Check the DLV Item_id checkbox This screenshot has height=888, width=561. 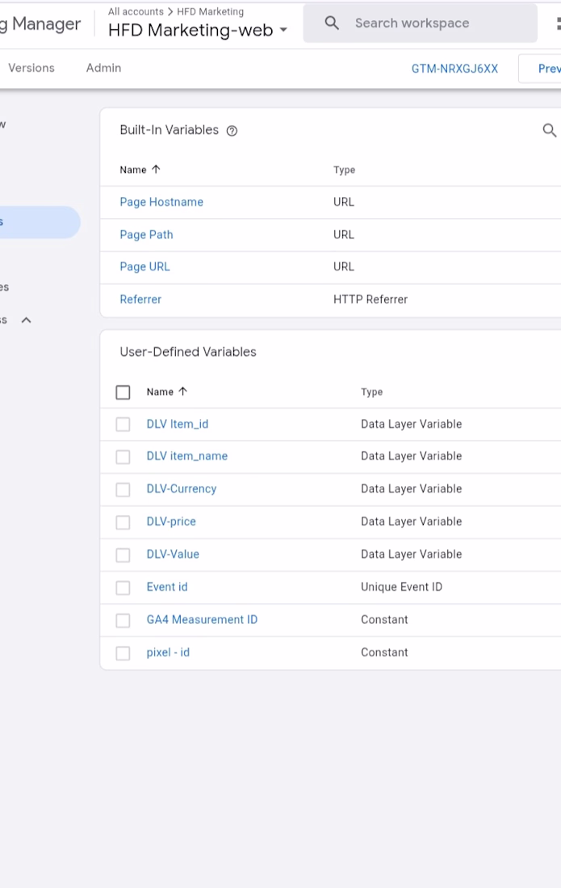pos(123,424)
